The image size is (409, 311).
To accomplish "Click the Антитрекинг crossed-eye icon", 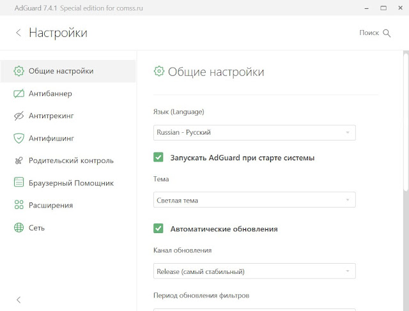I will (x=19, y=116).
